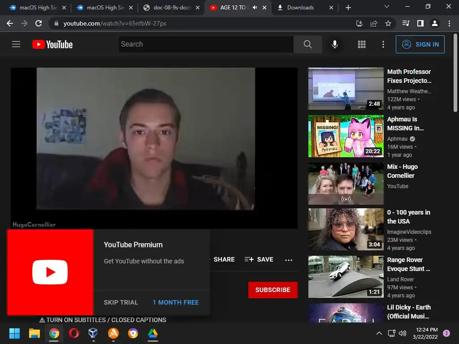Open a new browser tab with plus icon
This screenshot has width=459, height=344.
pyautogui.click(x=348, y=8)
